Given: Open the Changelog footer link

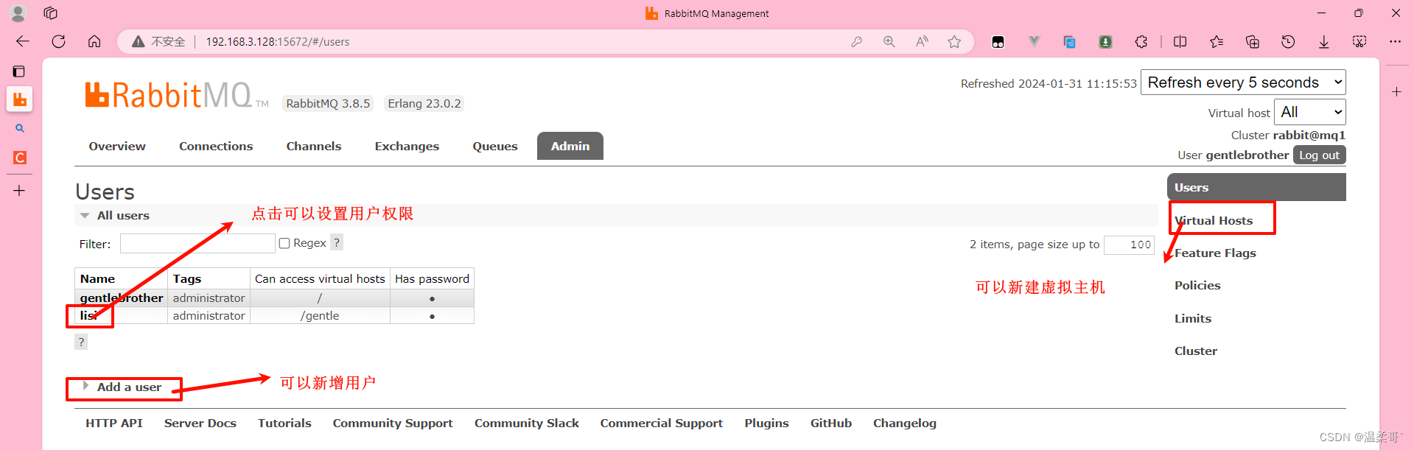Looking at the screenshot, I should tap(905, 423).
